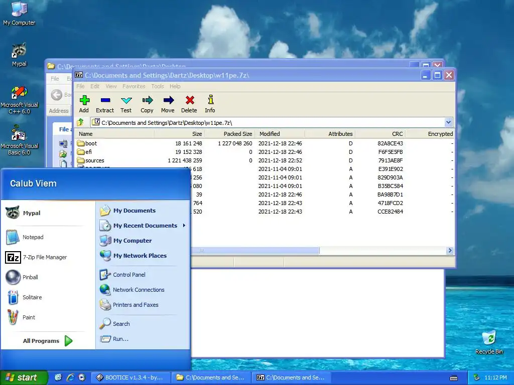Select the boot folder in archive list
Image resolution: width=514 pixels, height=385 pixels.
[87, 143]
